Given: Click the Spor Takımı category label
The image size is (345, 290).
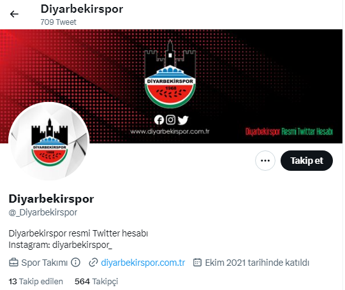Looking at the screenshot, I should click(44, 263).
